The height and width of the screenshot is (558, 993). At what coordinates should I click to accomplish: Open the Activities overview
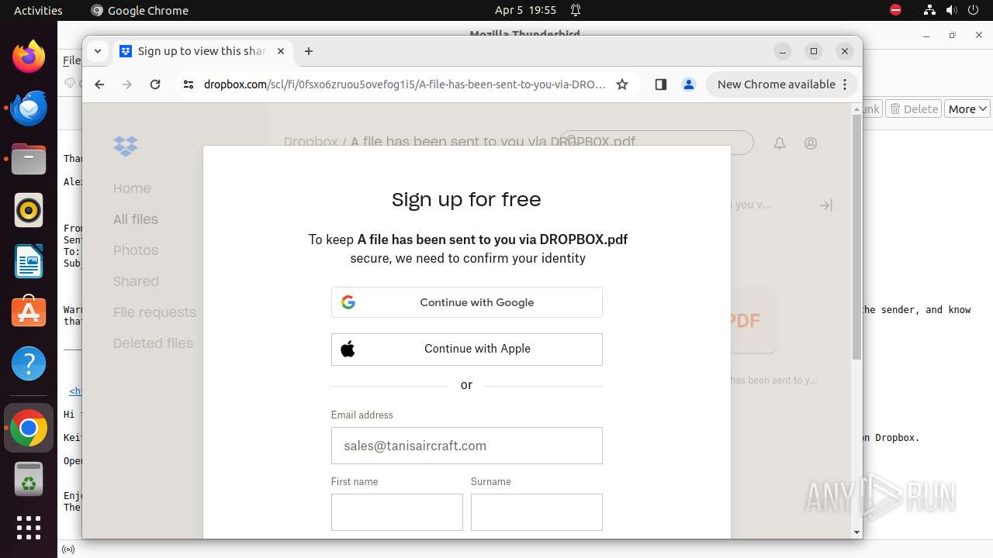click(38, 10)
